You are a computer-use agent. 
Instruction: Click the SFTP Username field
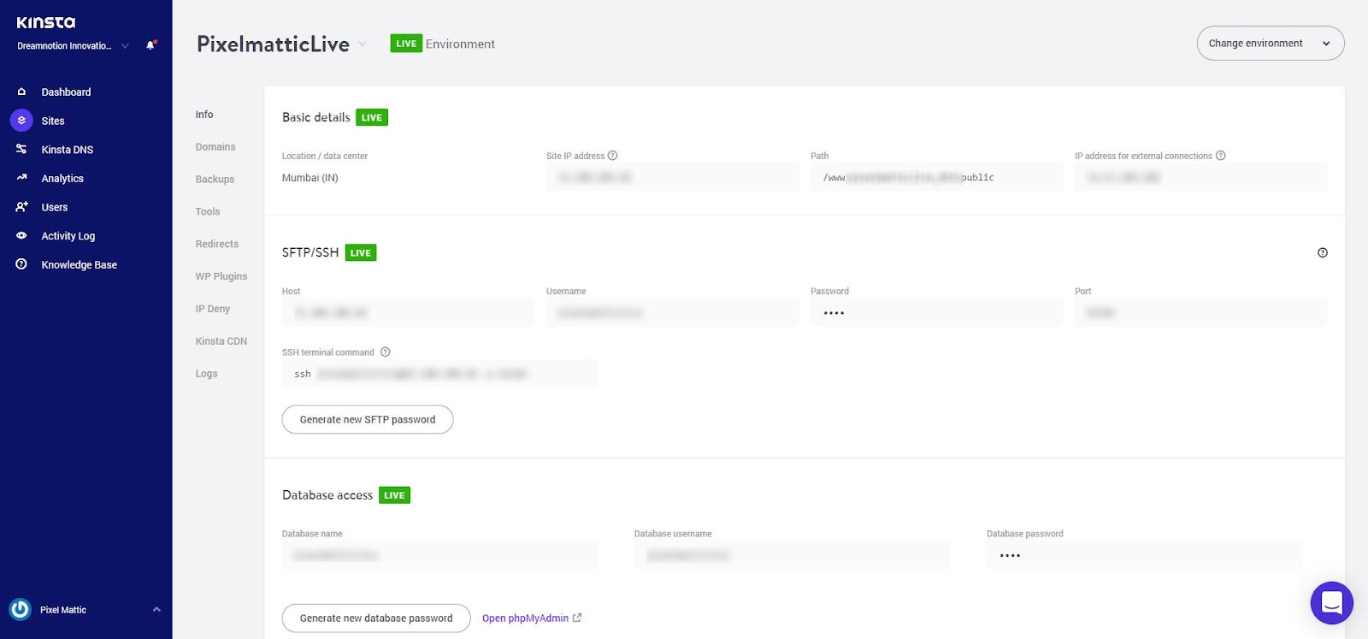point(672,313)
